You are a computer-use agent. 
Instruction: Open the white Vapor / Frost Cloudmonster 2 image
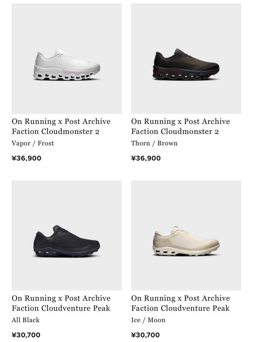(x=67, y=58)
